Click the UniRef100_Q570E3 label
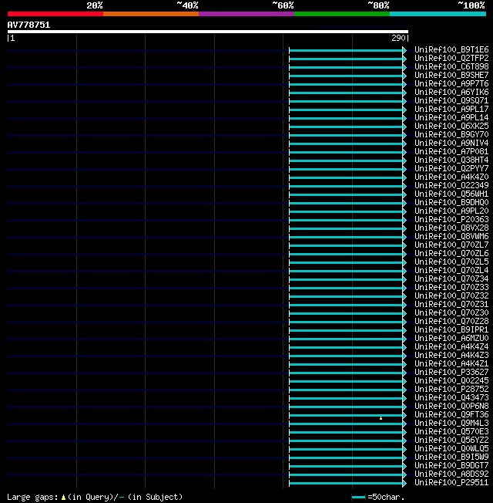Viewport: 493px width, 503px height. 451,432
